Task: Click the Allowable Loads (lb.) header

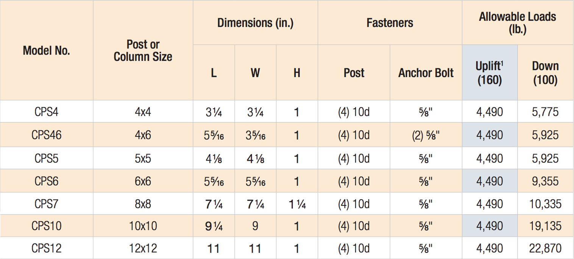Action: 517,23
